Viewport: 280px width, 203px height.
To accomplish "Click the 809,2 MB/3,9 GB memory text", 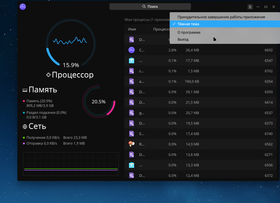I will (x=40, y=106).
